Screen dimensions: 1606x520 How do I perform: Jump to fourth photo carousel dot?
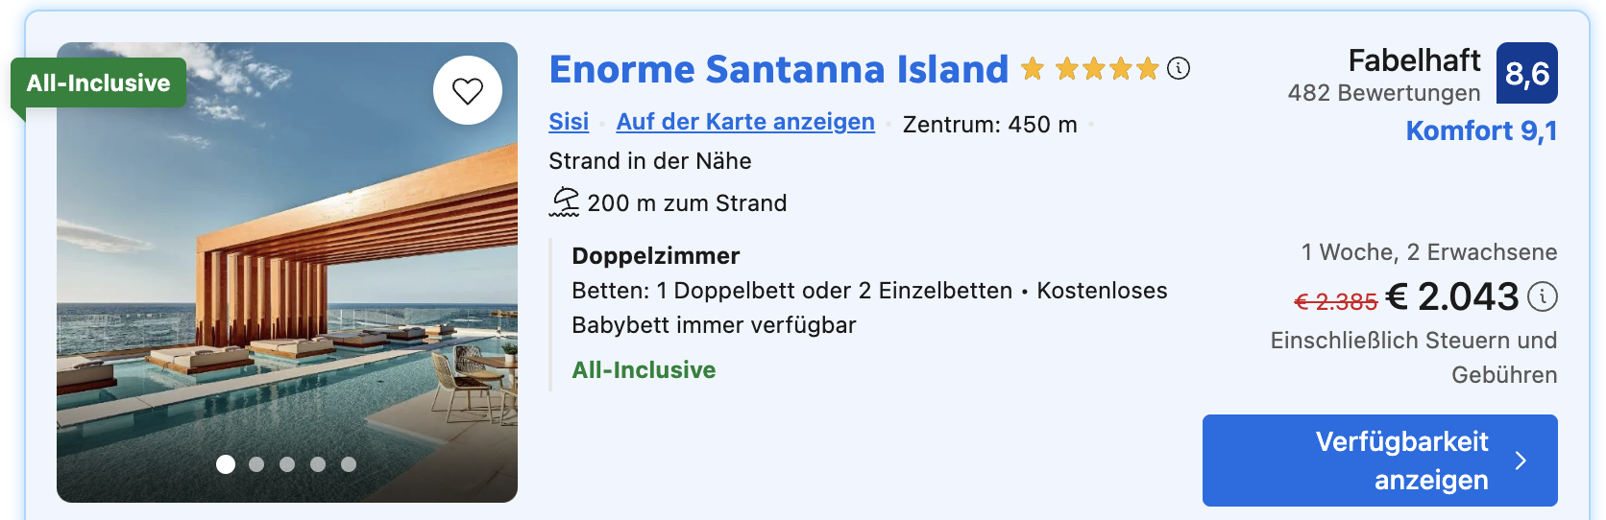[318, 464]
